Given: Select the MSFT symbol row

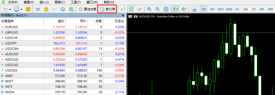Looking at the screenshot, I should click(63, 81).
